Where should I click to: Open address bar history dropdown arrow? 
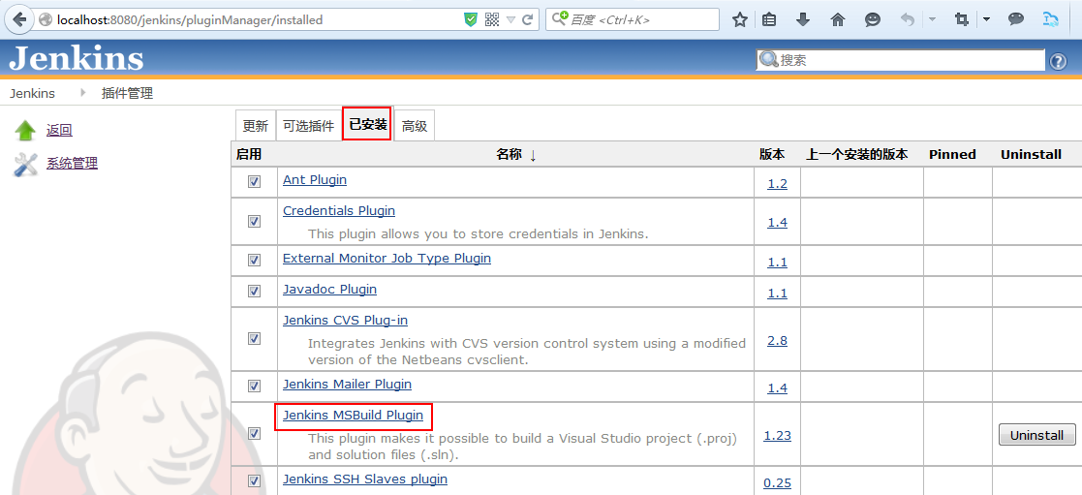point(510,20)
